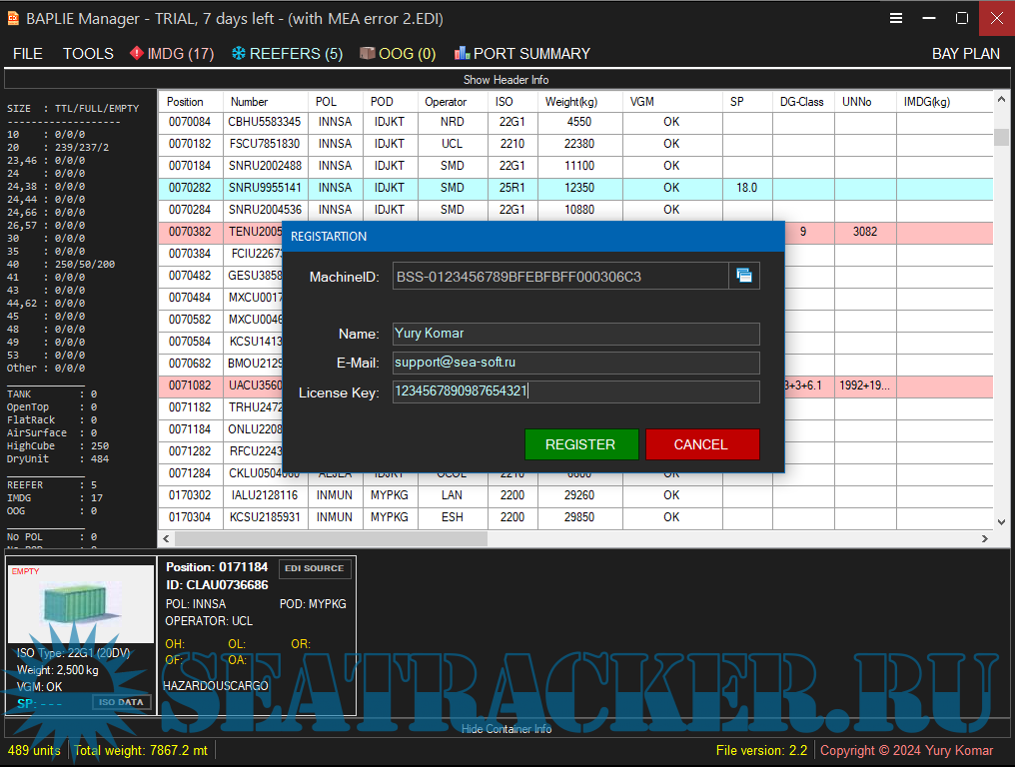Click the ISO DATA button
This screenshot has width=1015, height=767.
coord(123,702)
